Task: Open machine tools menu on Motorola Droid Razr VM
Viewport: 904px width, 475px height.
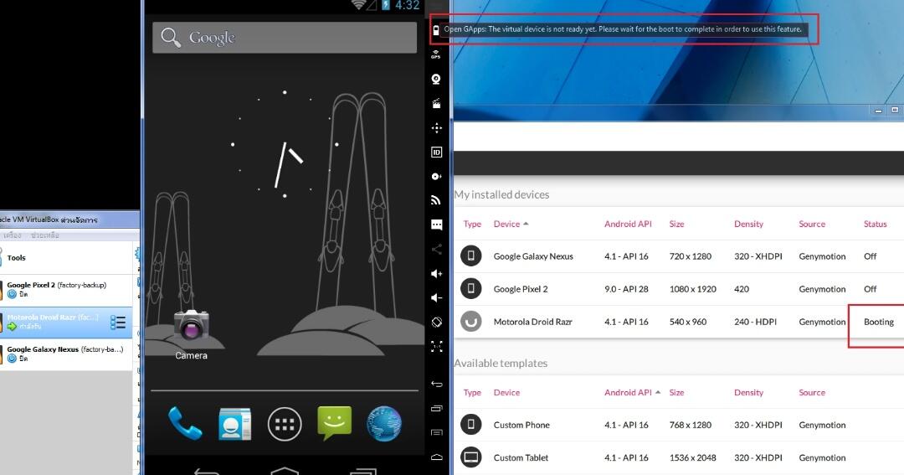Action: (118, 322)
